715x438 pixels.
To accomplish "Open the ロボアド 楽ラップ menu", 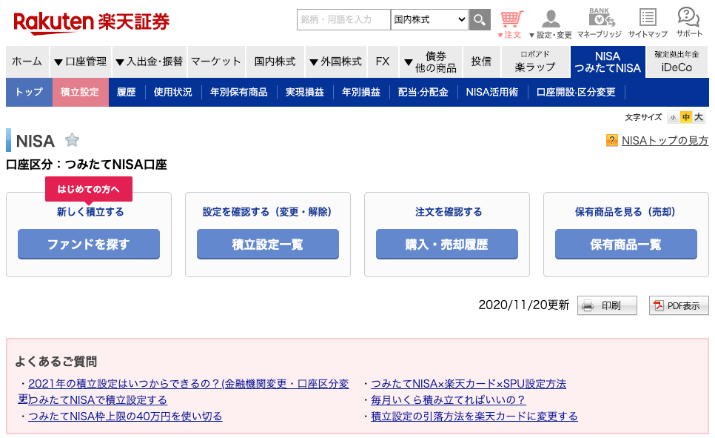I will 535,62.
